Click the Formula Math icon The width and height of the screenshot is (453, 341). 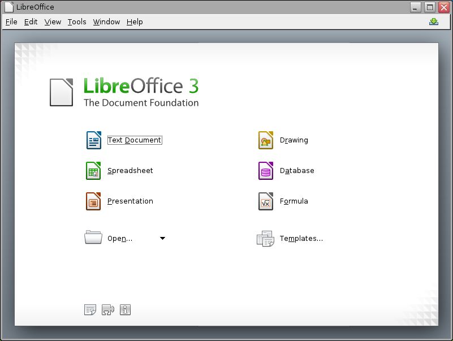click(x=265, y=201)
